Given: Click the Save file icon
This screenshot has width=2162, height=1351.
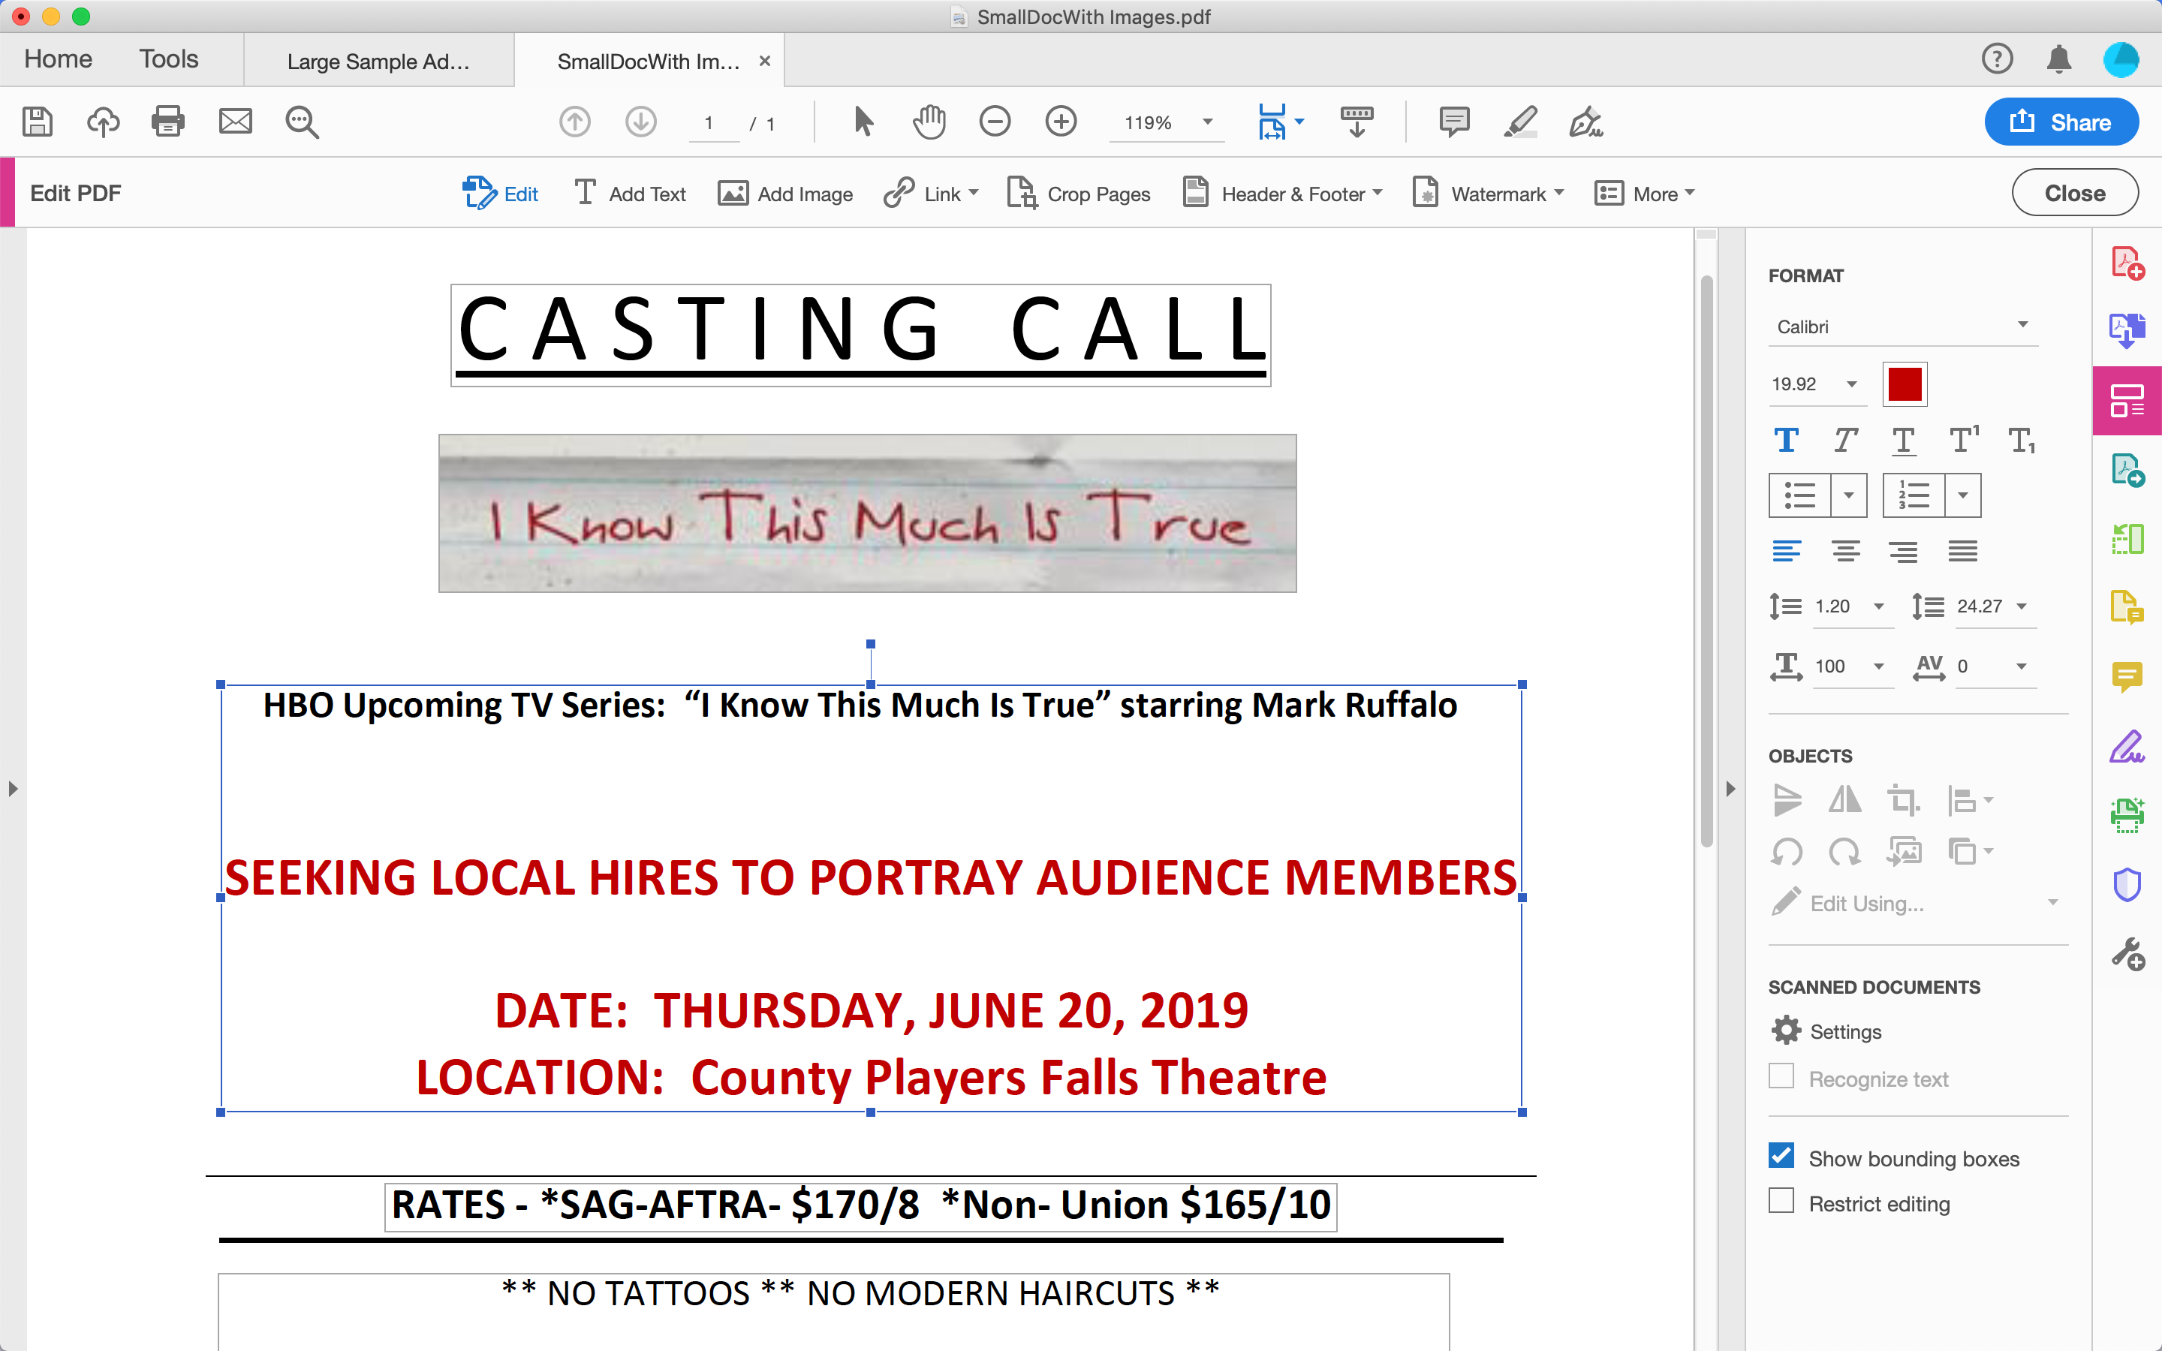Looking at the screenshot, I should (38, 122).
